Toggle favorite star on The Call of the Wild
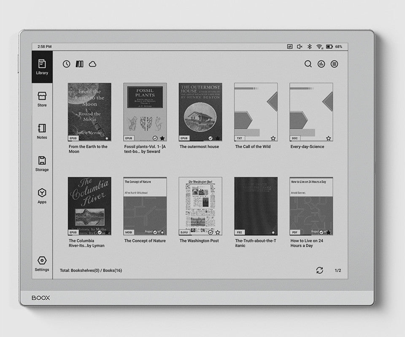This screenshot has height=337, width=405. point(273,138)
